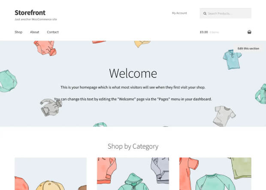This screenshot has width=266, height=190.
Task: Select the grey hoodie illustration
Action: coord(51,107)
